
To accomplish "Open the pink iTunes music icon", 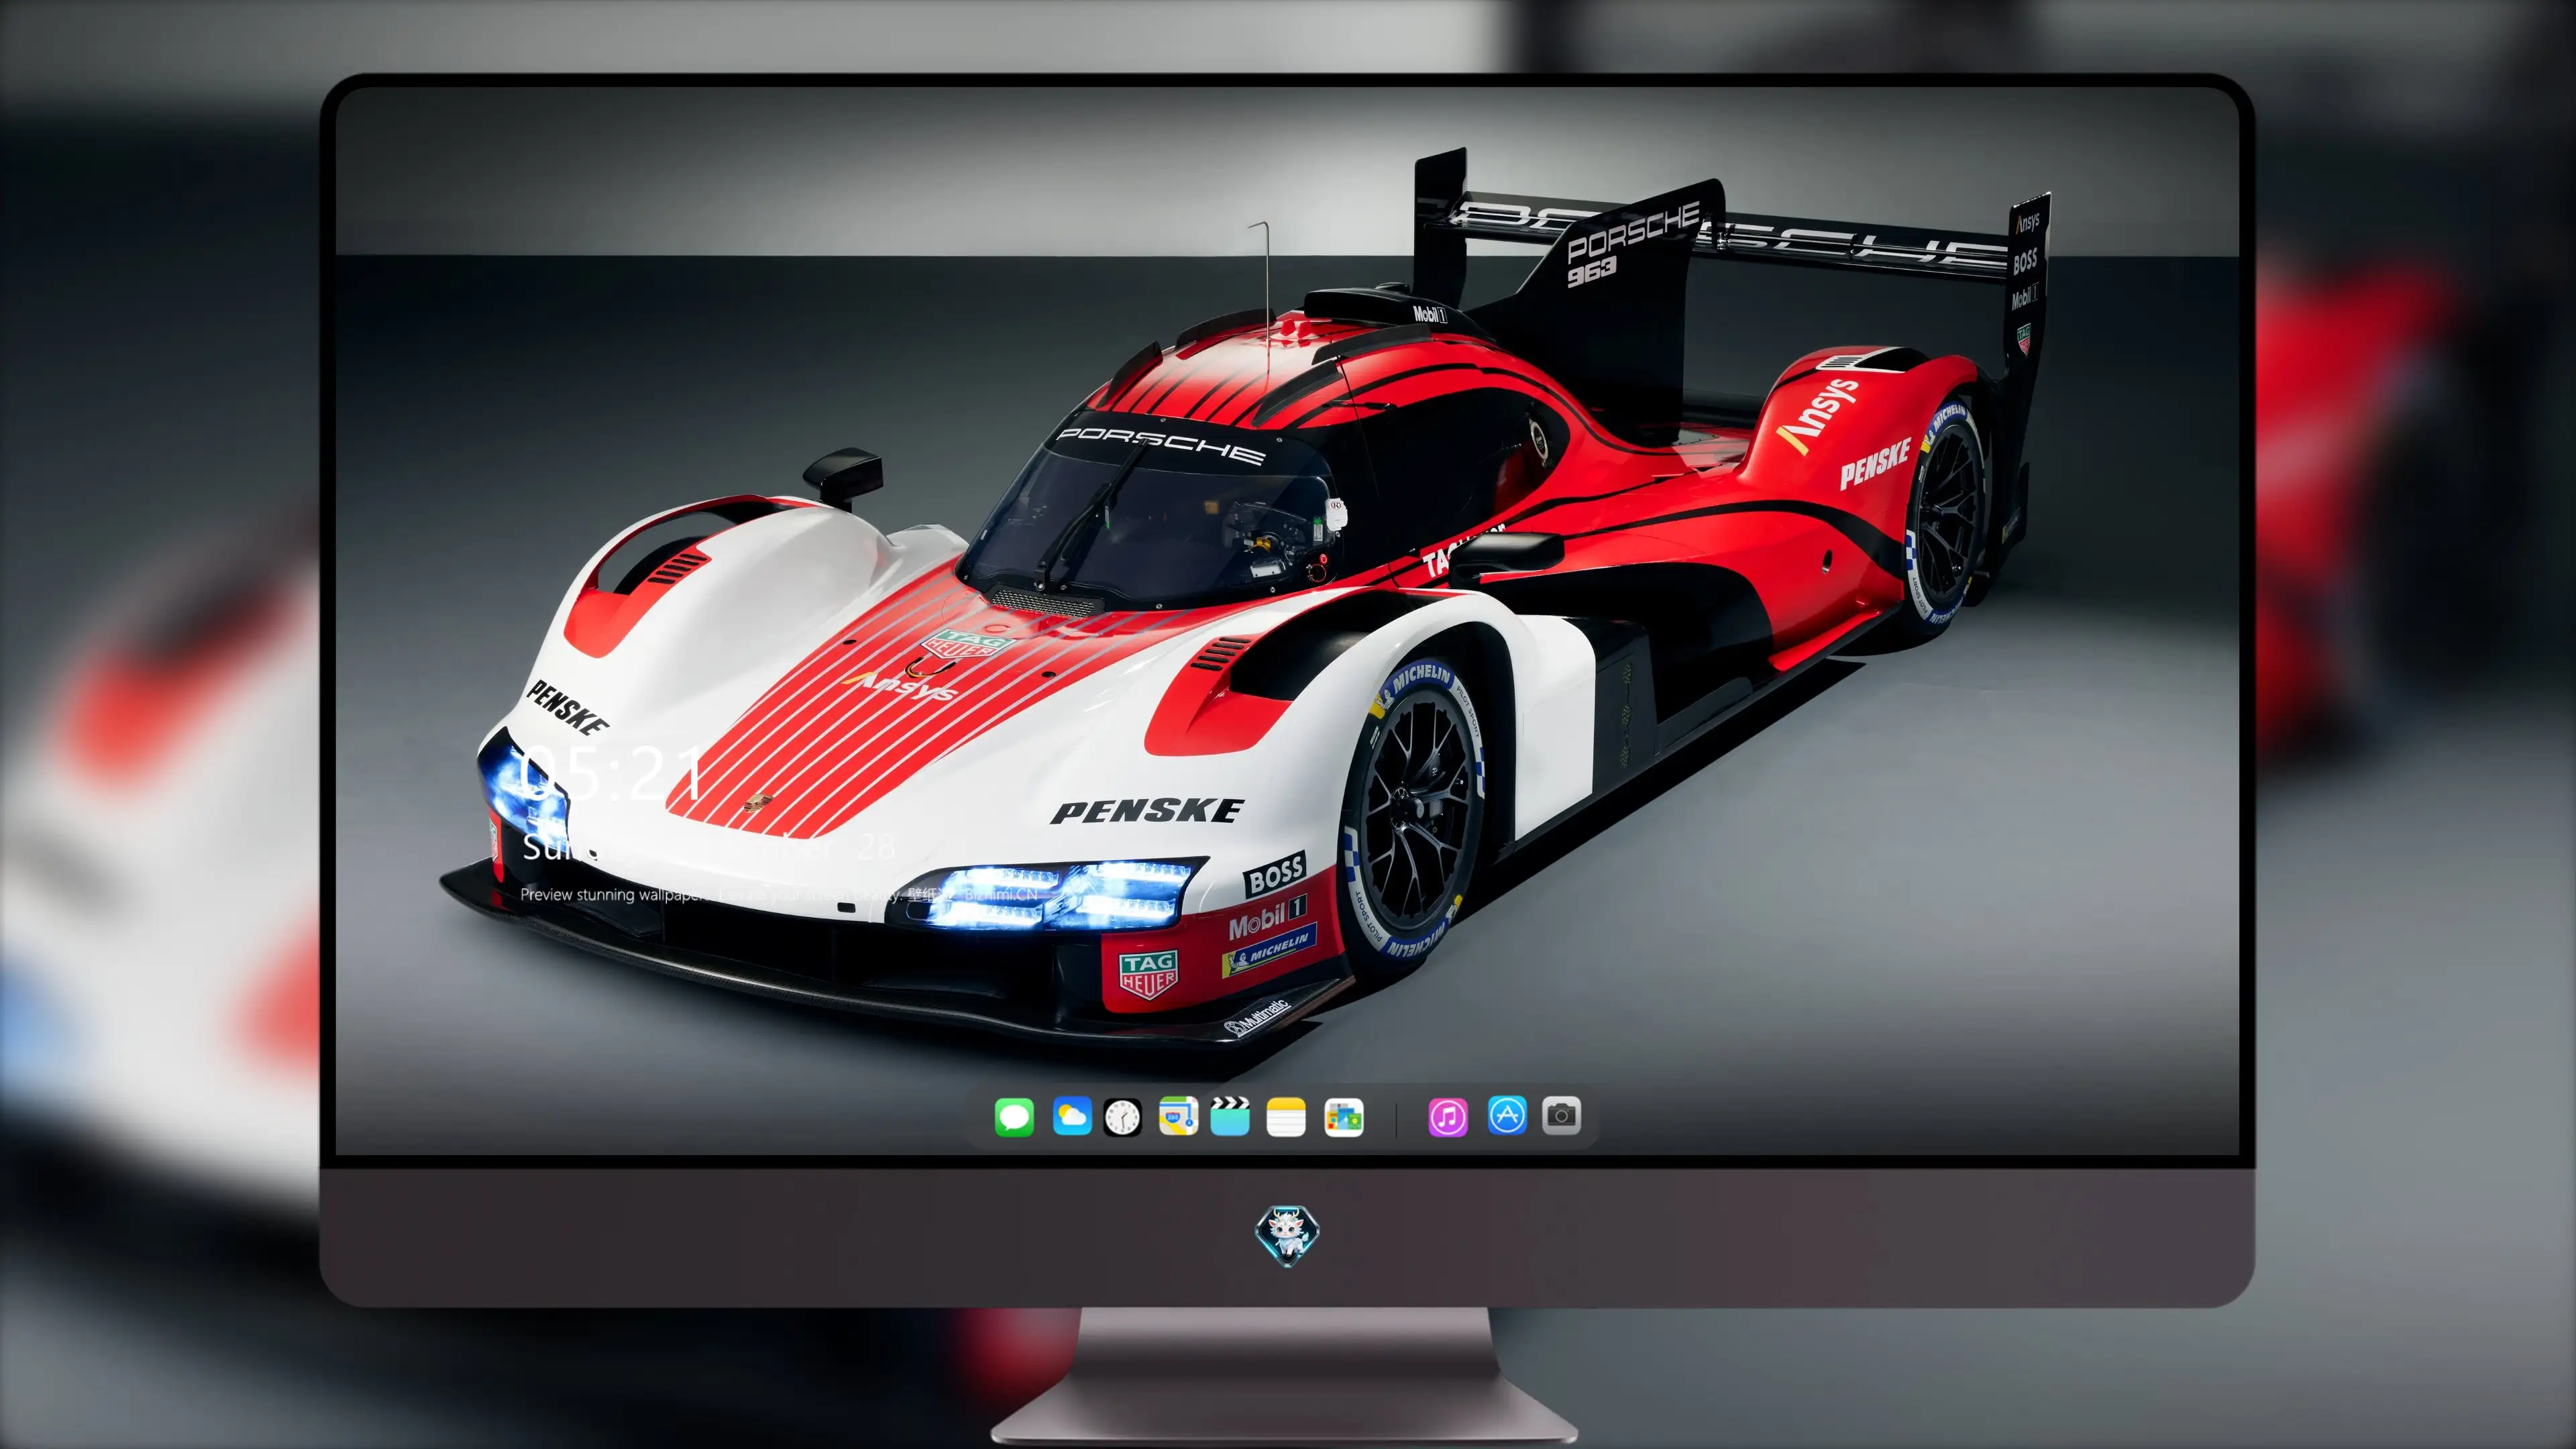I will pos(1448,1117).
